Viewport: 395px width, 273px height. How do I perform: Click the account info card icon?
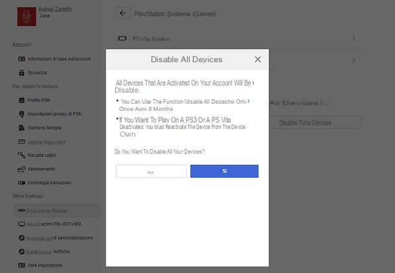pos(21,59)
